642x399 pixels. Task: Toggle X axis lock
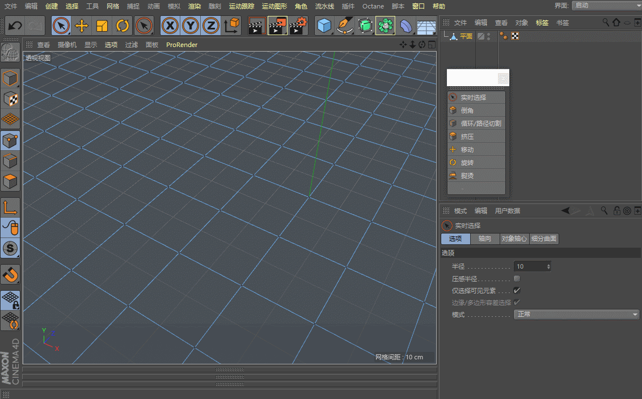coord(170,26)
